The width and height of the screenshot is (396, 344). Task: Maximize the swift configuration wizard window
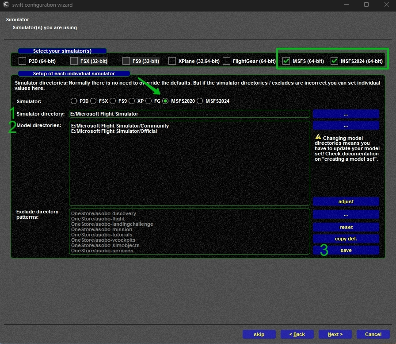coord(366,4)
